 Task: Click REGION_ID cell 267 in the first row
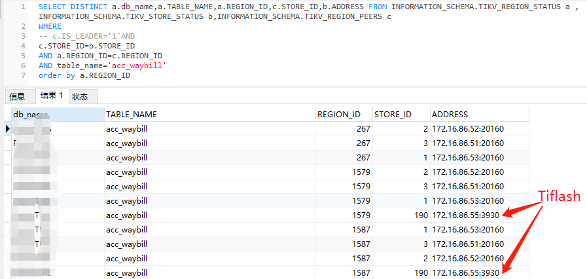coord(362,129)
